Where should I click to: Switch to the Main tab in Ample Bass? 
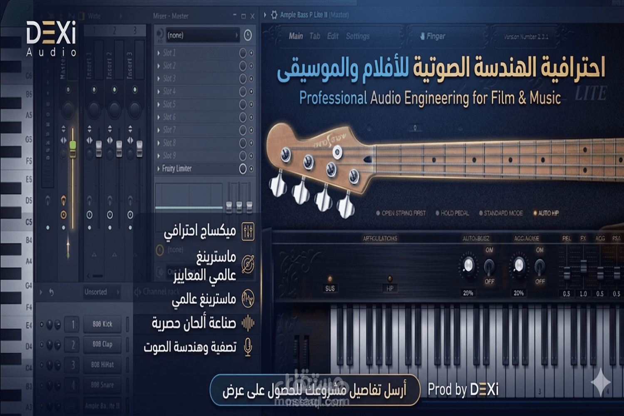296,36
